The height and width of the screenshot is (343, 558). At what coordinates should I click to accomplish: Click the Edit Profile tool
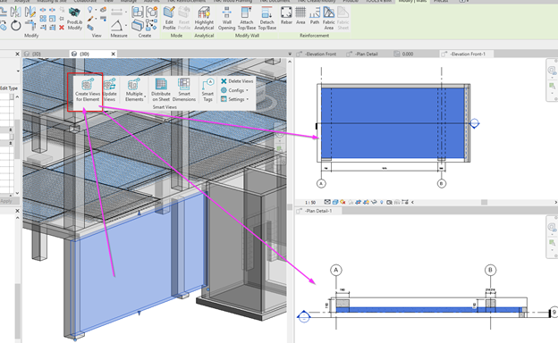tap(169, 19)
